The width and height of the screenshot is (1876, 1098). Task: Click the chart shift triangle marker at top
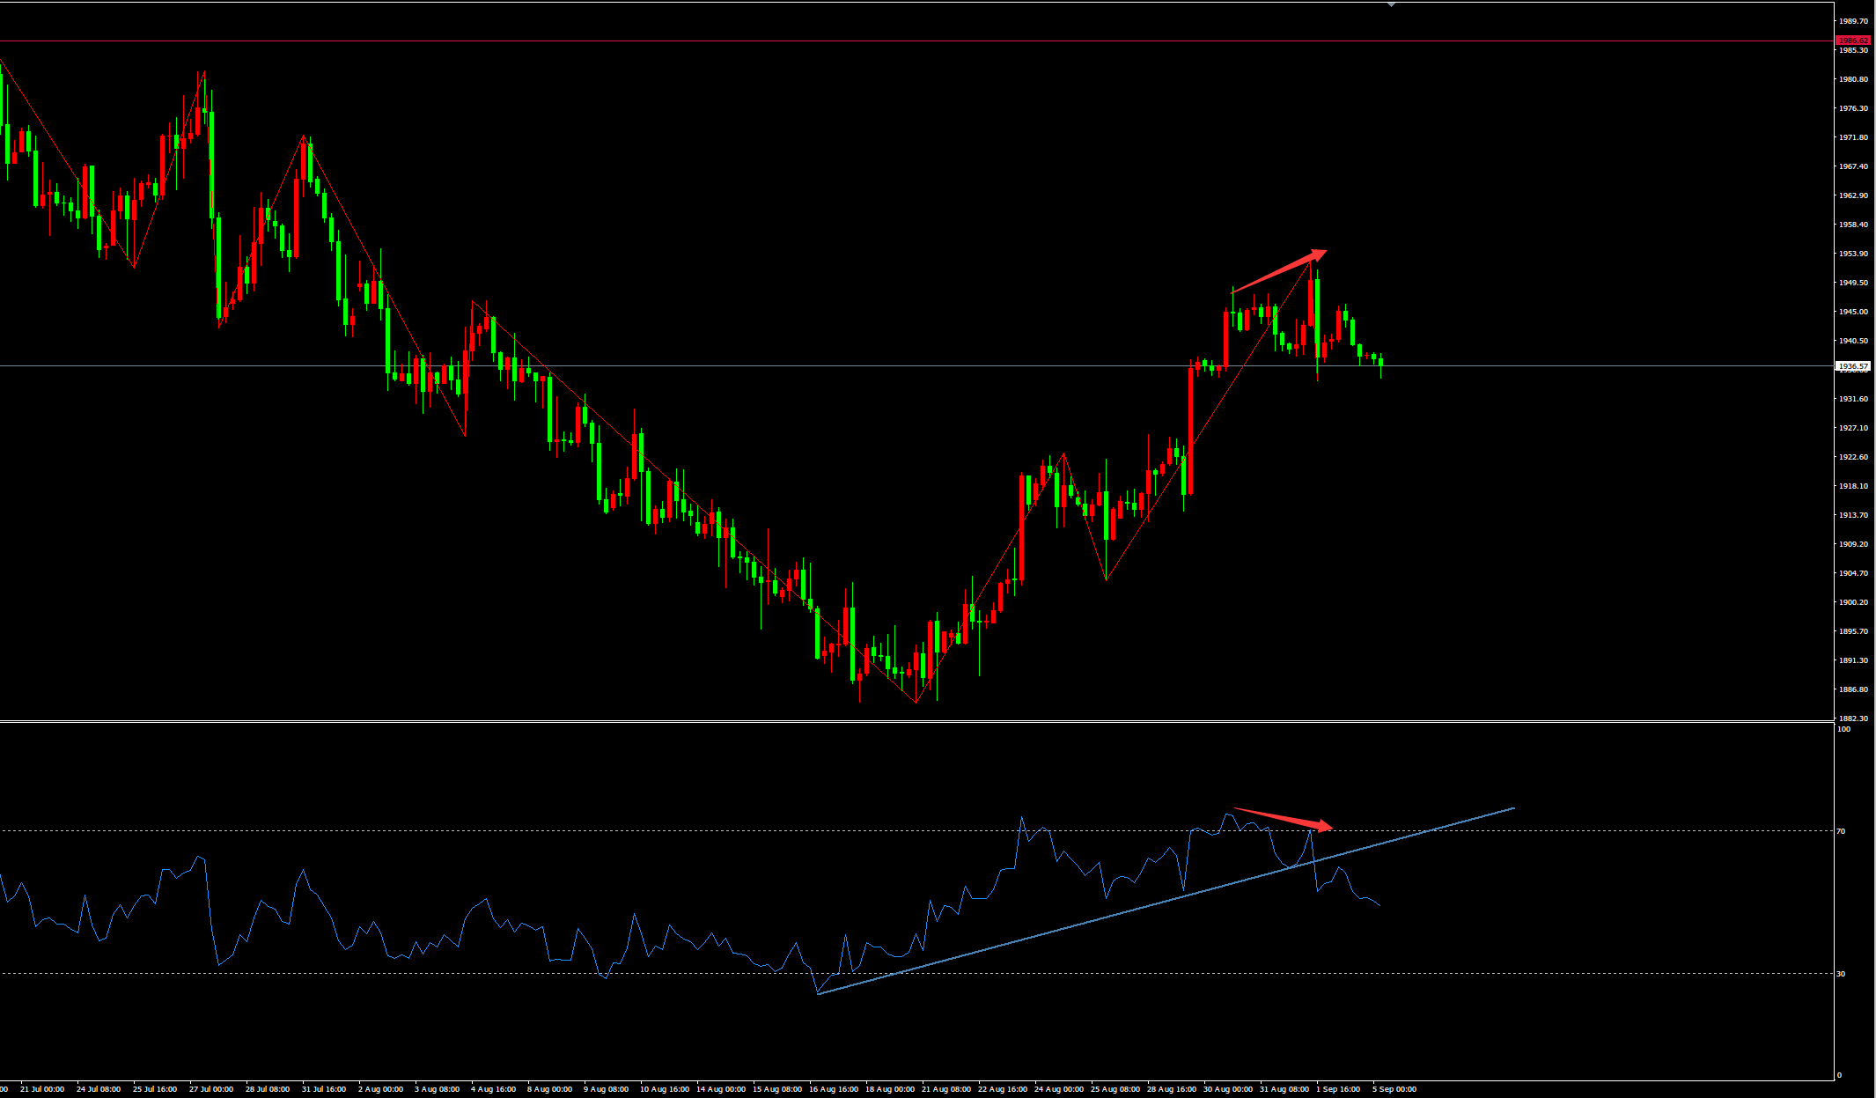[1391, 4]
